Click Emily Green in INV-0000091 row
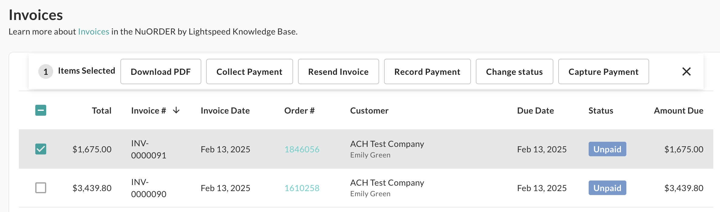720x212 pixels. click(x=370, y=155)
